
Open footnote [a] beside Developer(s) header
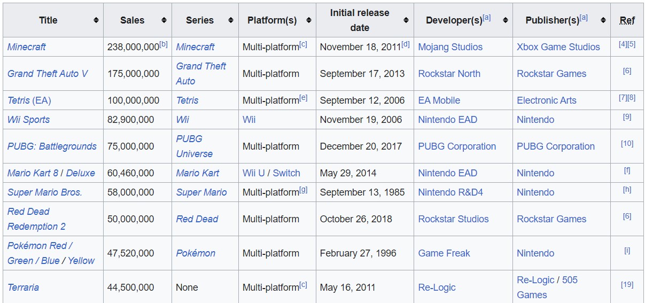487,18
